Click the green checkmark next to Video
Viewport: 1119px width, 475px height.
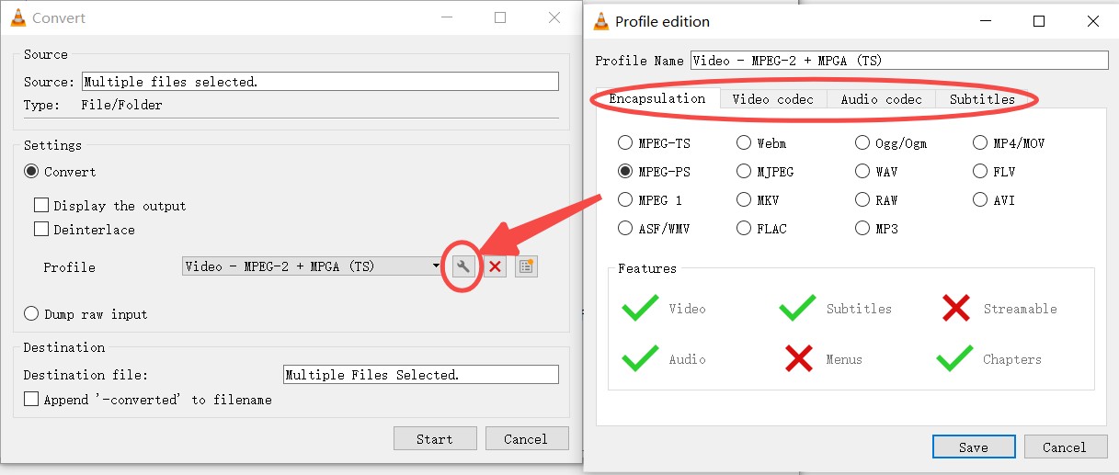coord(640,309)
